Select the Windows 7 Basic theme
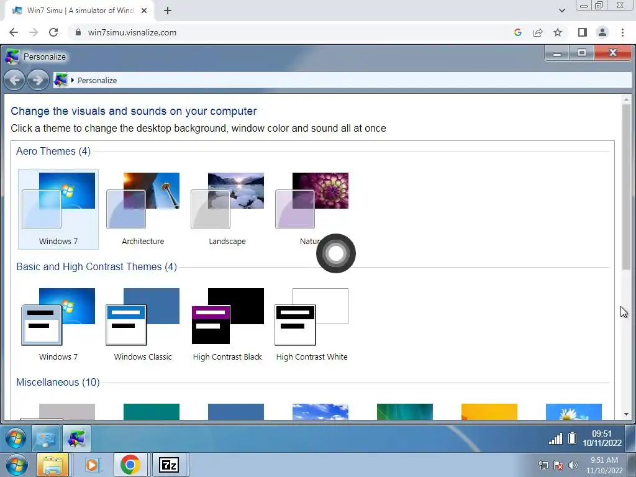This screenshot has width=636, height=477. pos(58,324)
